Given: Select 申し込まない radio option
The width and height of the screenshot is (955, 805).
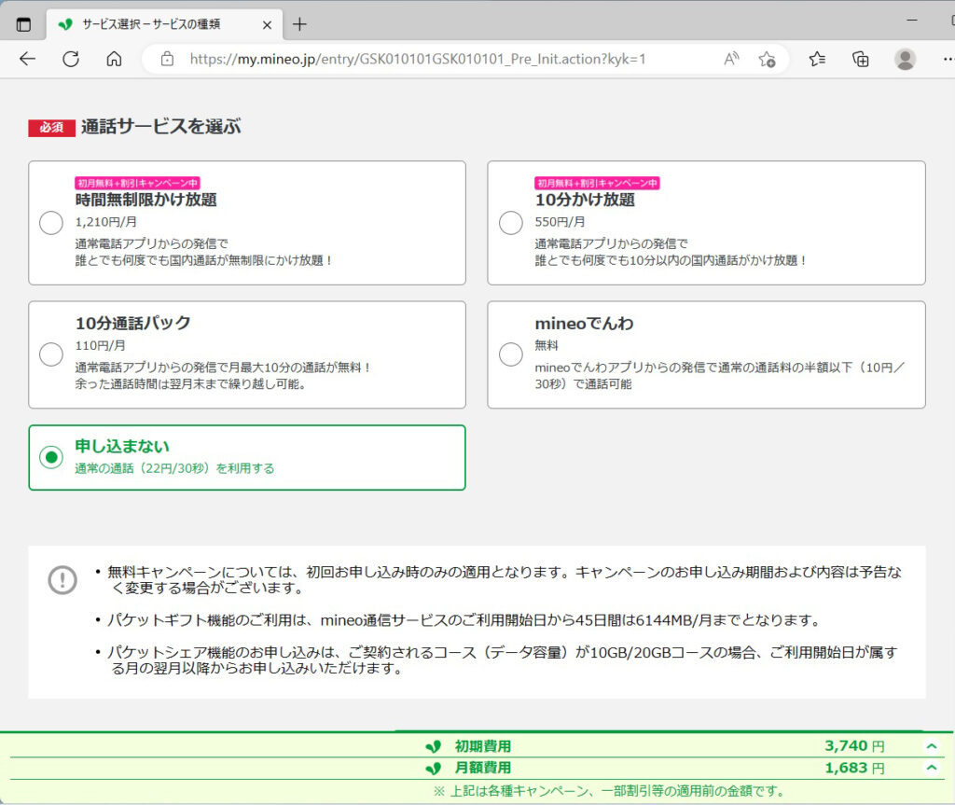Looking at the screenshot, I should (x=51, y=457).
